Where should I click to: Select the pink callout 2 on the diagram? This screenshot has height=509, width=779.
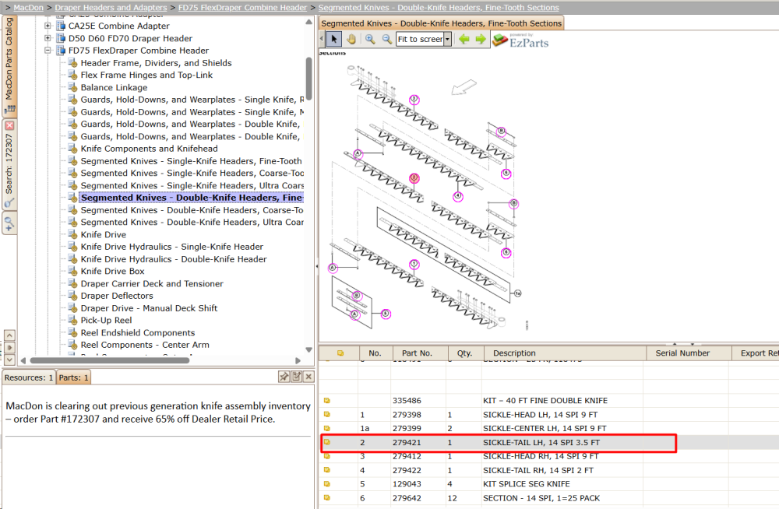[414, 177]
